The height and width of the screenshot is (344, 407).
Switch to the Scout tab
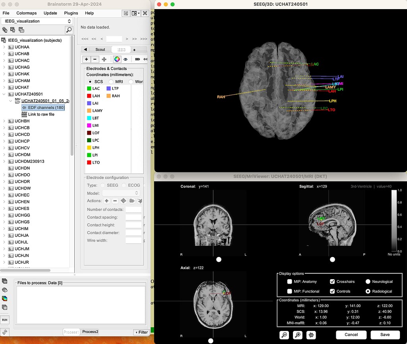tap(100, 49)
